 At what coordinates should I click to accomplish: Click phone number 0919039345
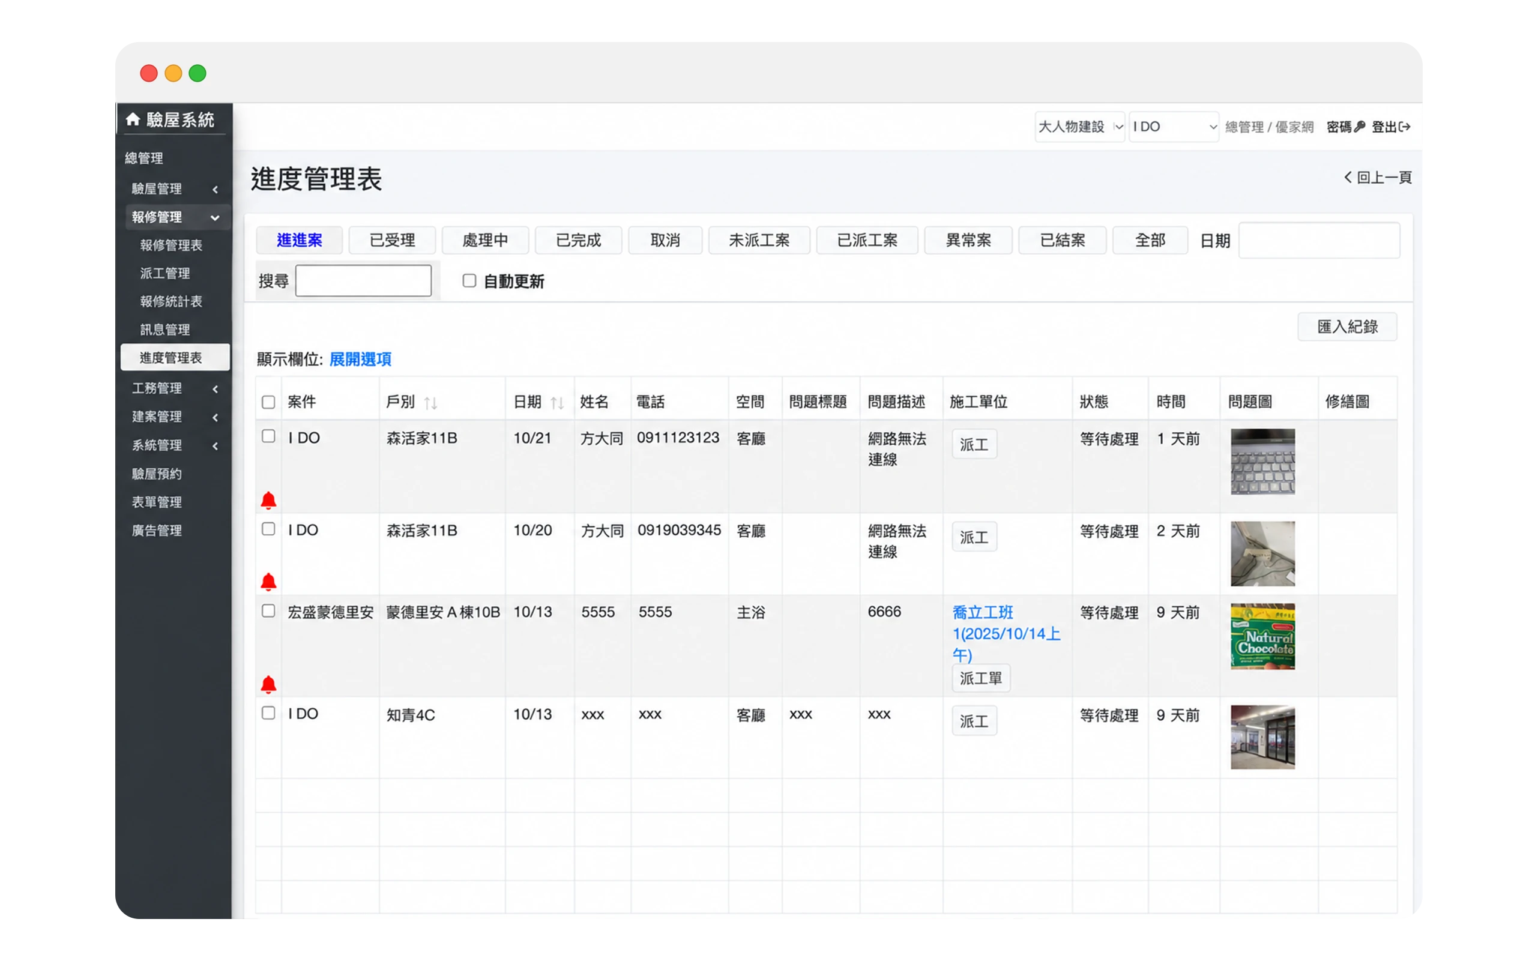(x=680, y=530)
